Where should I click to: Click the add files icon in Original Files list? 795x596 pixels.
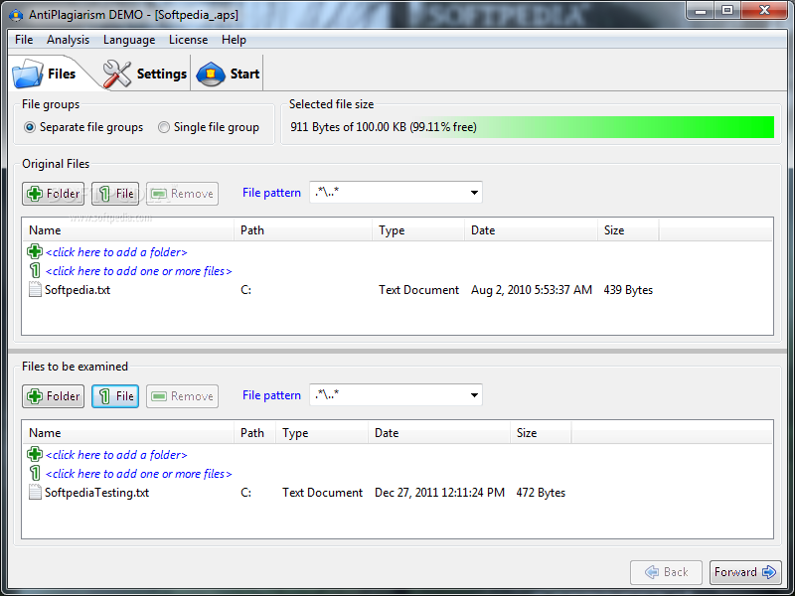pos(35,270)
